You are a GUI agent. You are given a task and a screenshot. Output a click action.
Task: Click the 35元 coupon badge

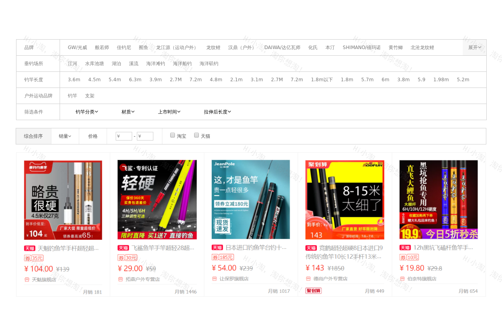tap(34, 258)
